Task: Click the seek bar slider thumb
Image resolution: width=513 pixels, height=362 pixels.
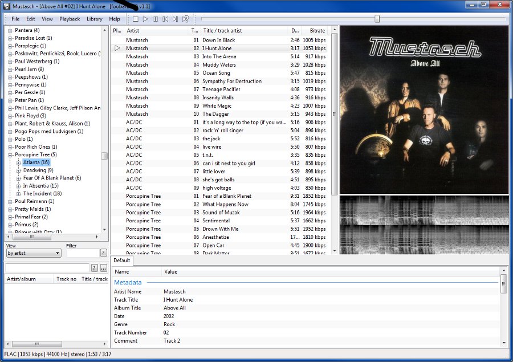Action: [x=377, y=19]
